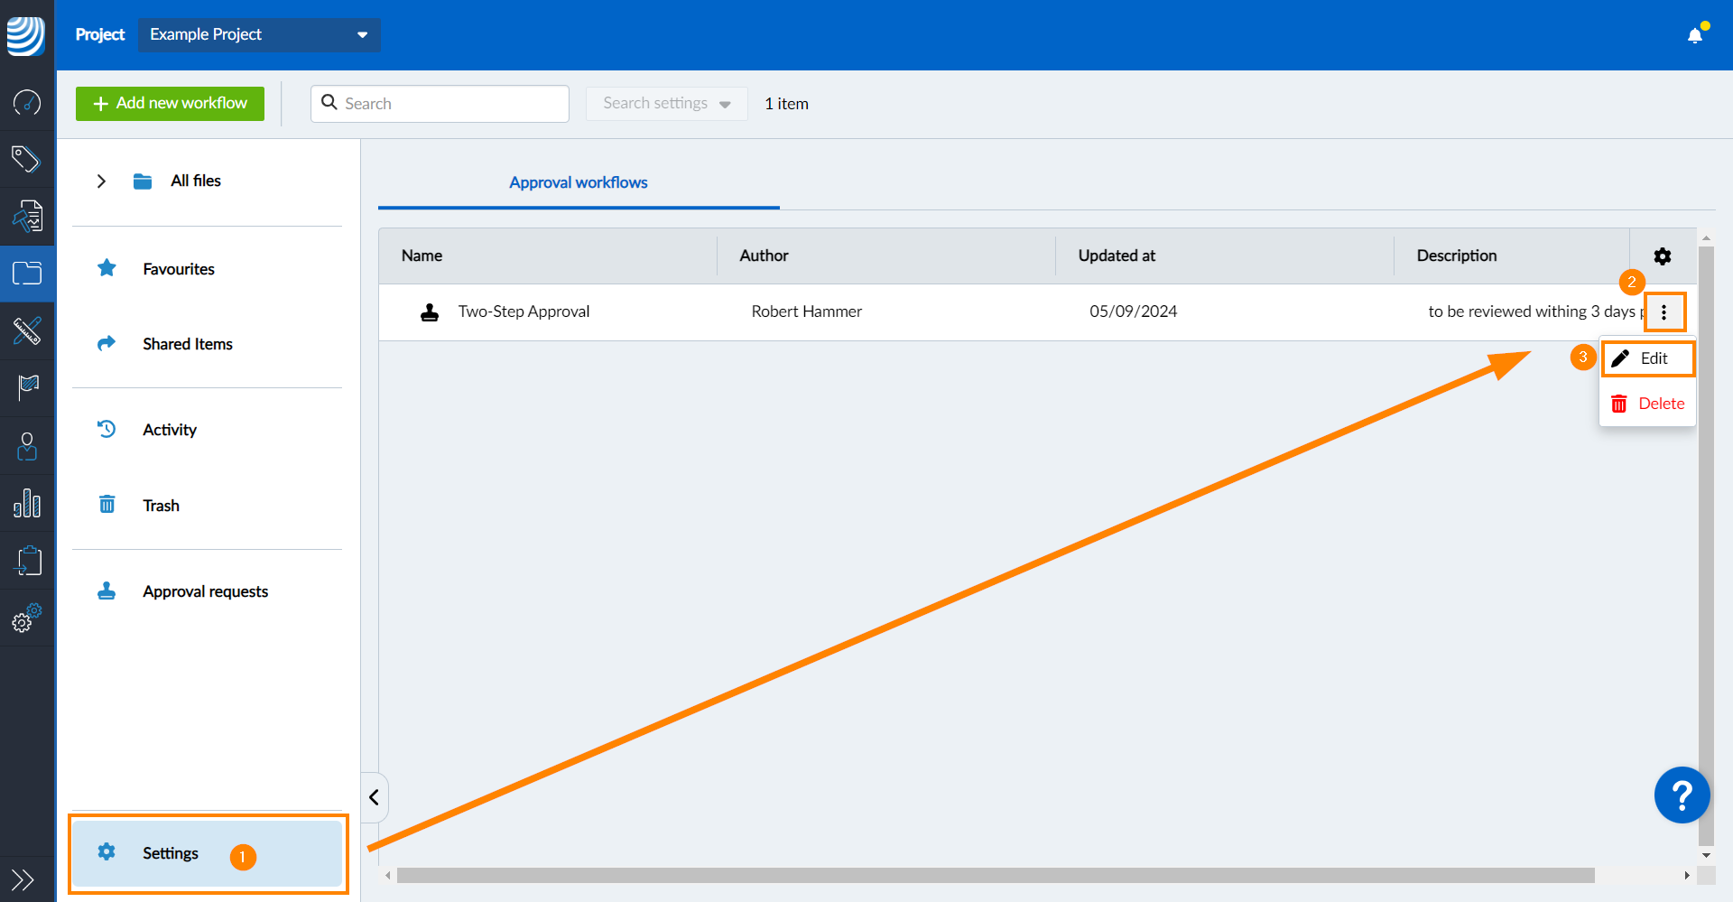Screen dimensions: 1733x902
Task: Click the Approval requests stamp icon
Action: pyautogui.click(x=107, y=590)
